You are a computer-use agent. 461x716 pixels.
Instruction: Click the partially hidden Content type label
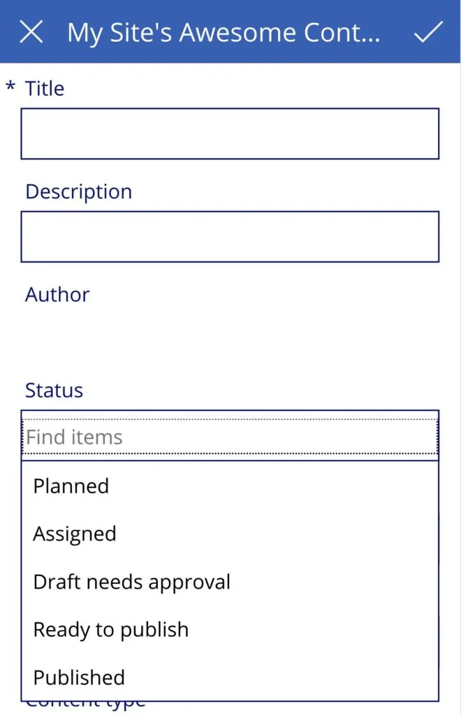point(85,705)
